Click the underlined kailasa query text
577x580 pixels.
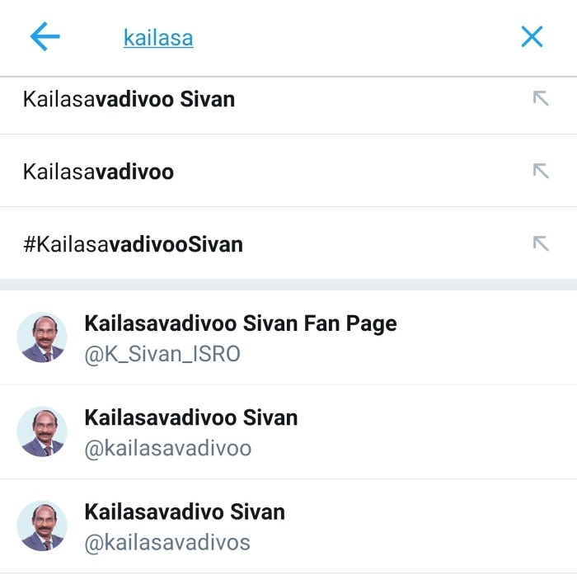[158, 38]
